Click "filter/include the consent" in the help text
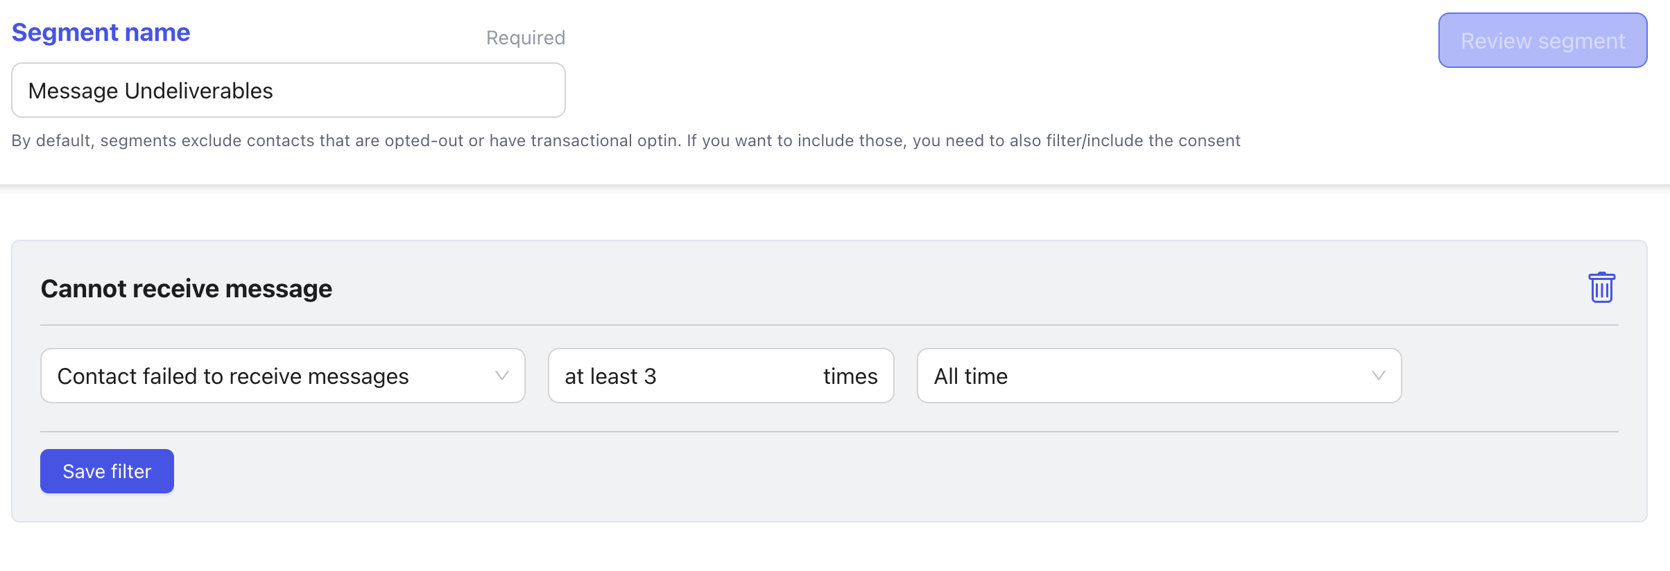The image size is (1670, 571). pyautogui.click(x=1143, y=141)
